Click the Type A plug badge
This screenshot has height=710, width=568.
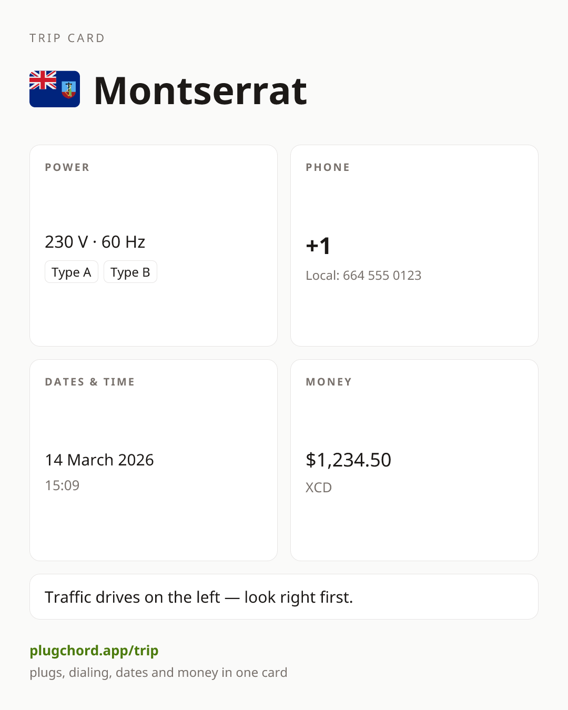72,272
